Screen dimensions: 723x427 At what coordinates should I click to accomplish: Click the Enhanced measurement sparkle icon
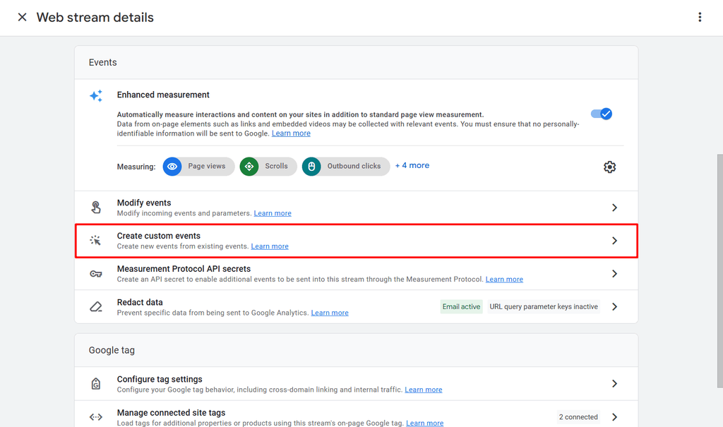coord(96,96)
